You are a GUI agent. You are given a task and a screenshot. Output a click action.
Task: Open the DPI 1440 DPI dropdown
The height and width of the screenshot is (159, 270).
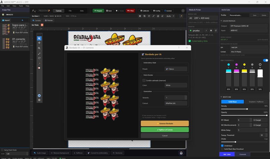click(x=249, y=47)
